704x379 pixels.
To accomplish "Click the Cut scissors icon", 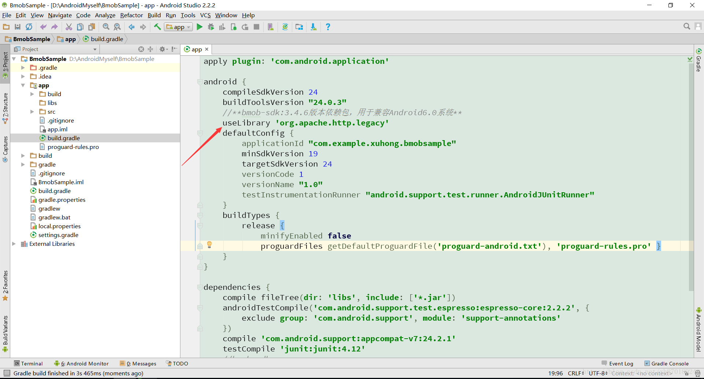I will (x=69, y=27).
